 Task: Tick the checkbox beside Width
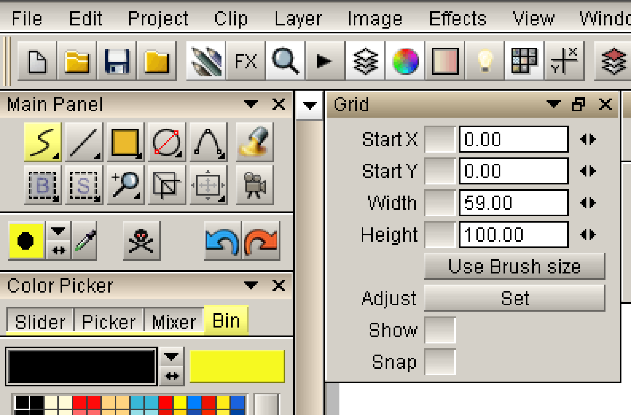point(440,203)
